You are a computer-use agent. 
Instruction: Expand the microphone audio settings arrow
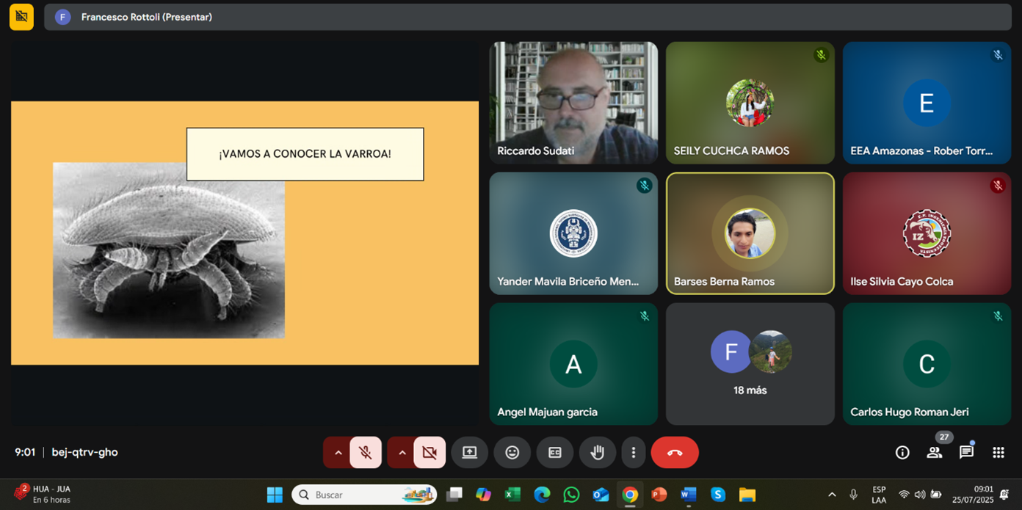[338, 453]
